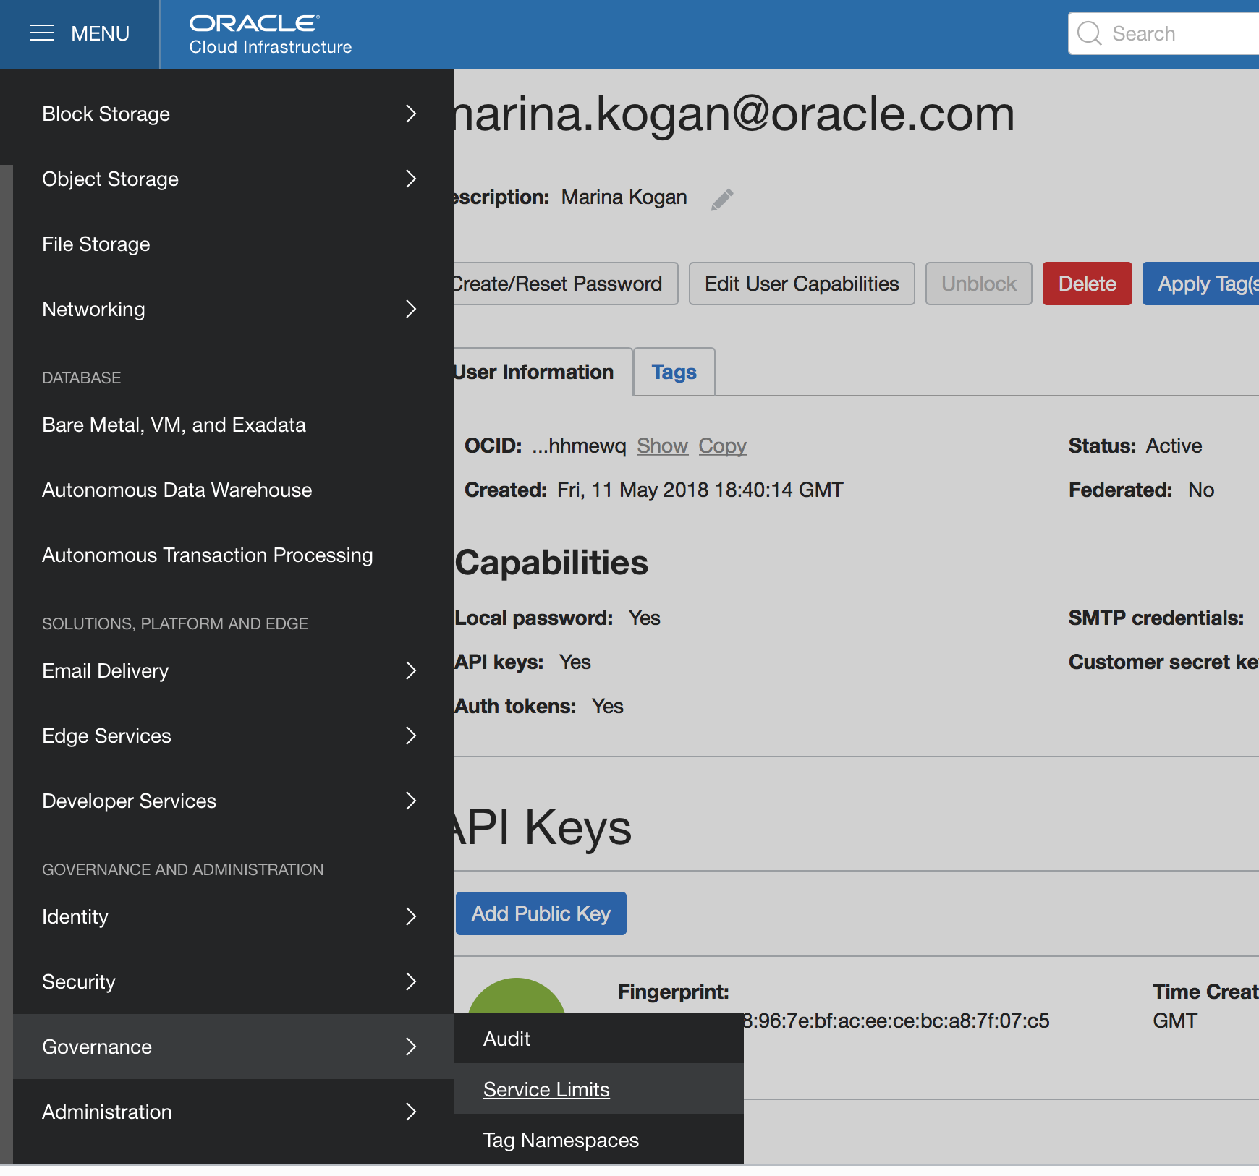This screenshot has width=1259, height=1176.
Task: Expand the Email Delivery submenu arrow
Action: 411,670
